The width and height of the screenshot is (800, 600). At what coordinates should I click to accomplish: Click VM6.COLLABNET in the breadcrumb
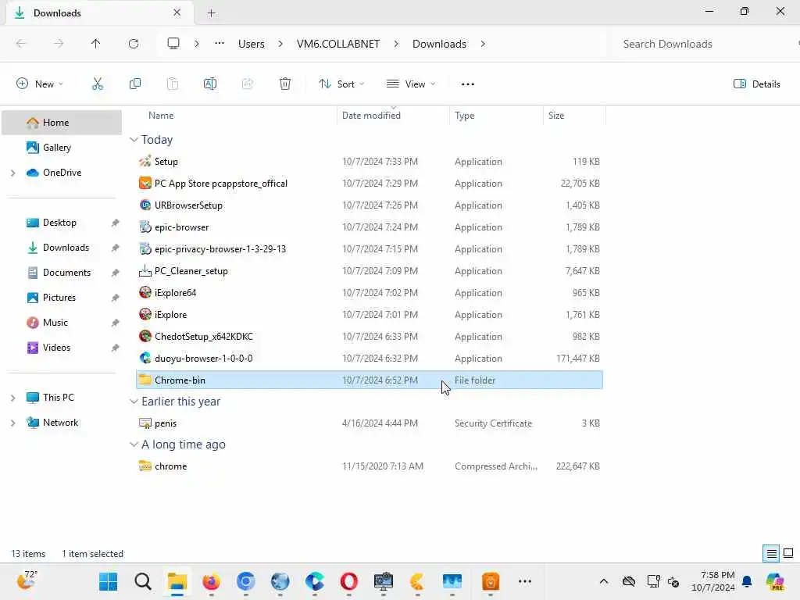[338, 44]
